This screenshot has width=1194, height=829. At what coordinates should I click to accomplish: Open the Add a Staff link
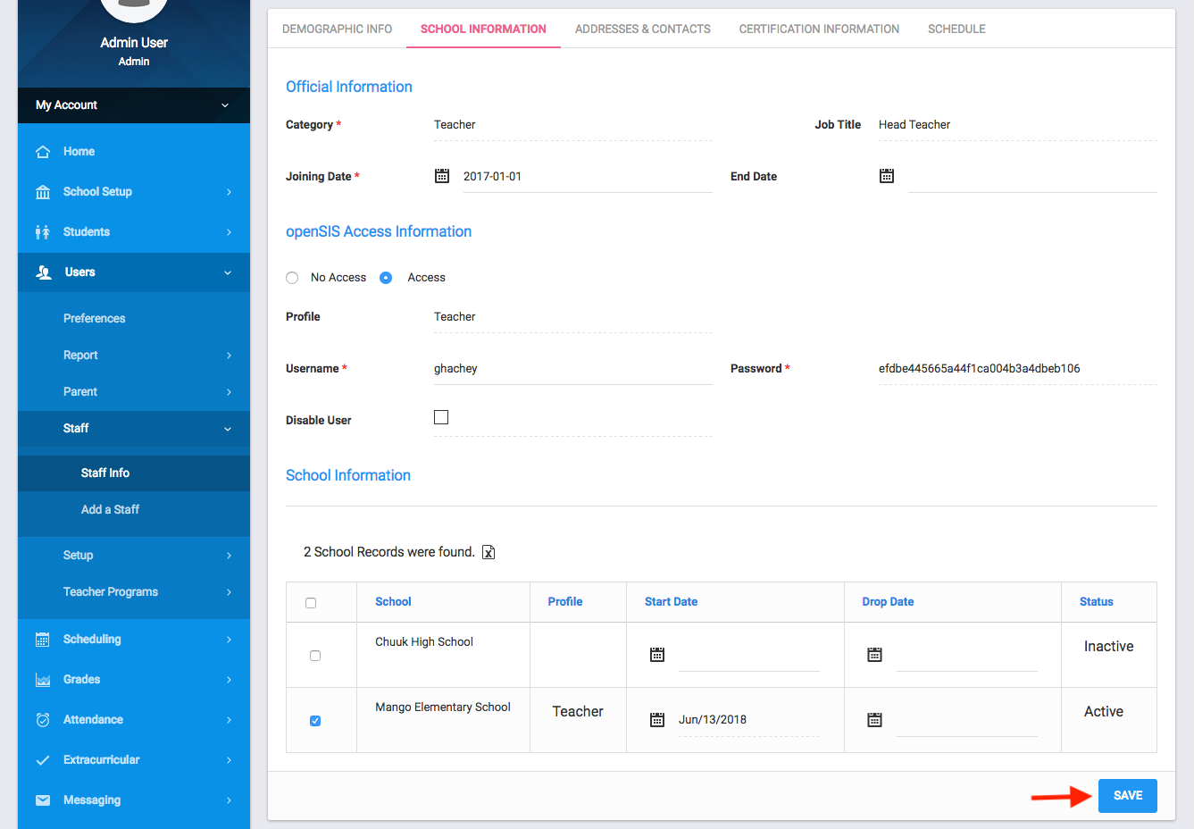pyautogui.click(x=110, y=510)
